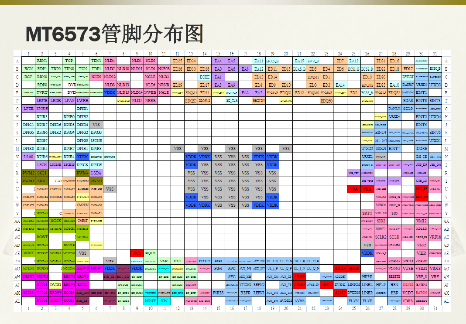Click the LPTE pin cell

pos(28,109)
